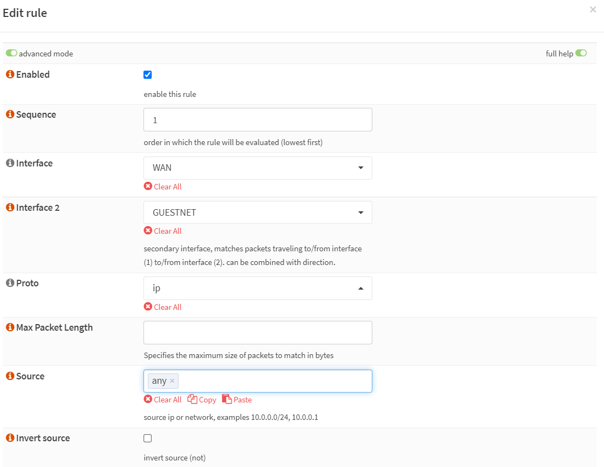Click the info icon next to Max Packet Length
Viewport: 604px width, 467px height.
(9, 327)
